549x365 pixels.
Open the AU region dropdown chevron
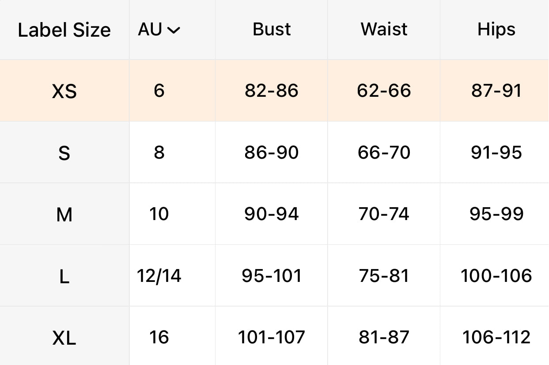point(174,30)
